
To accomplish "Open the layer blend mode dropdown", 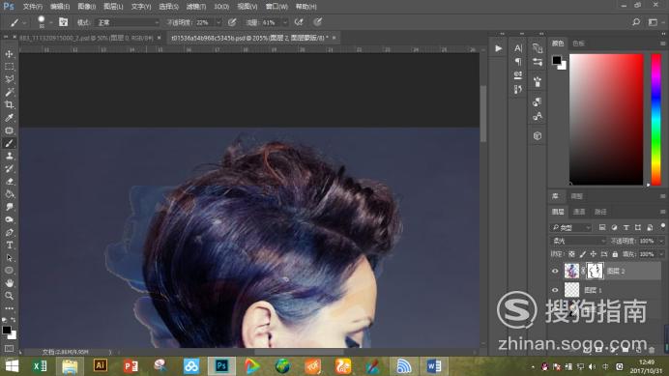I will 578,241.
